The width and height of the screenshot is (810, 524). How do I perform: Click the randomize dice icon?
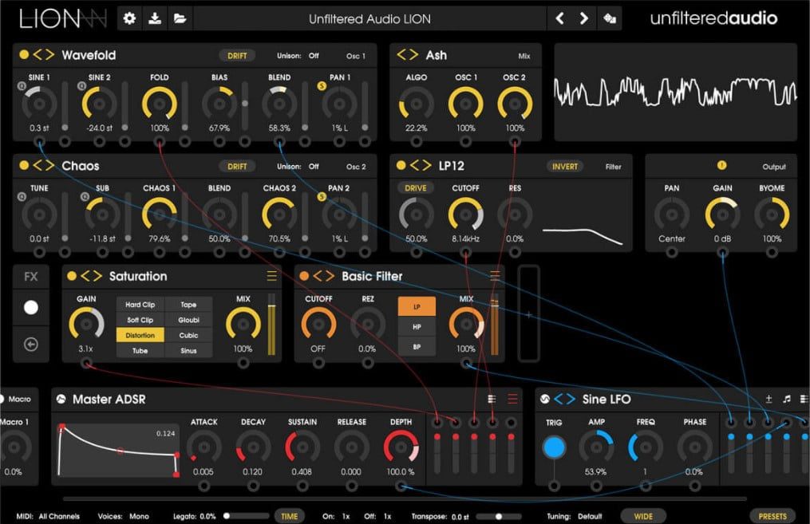click(610, 18)
